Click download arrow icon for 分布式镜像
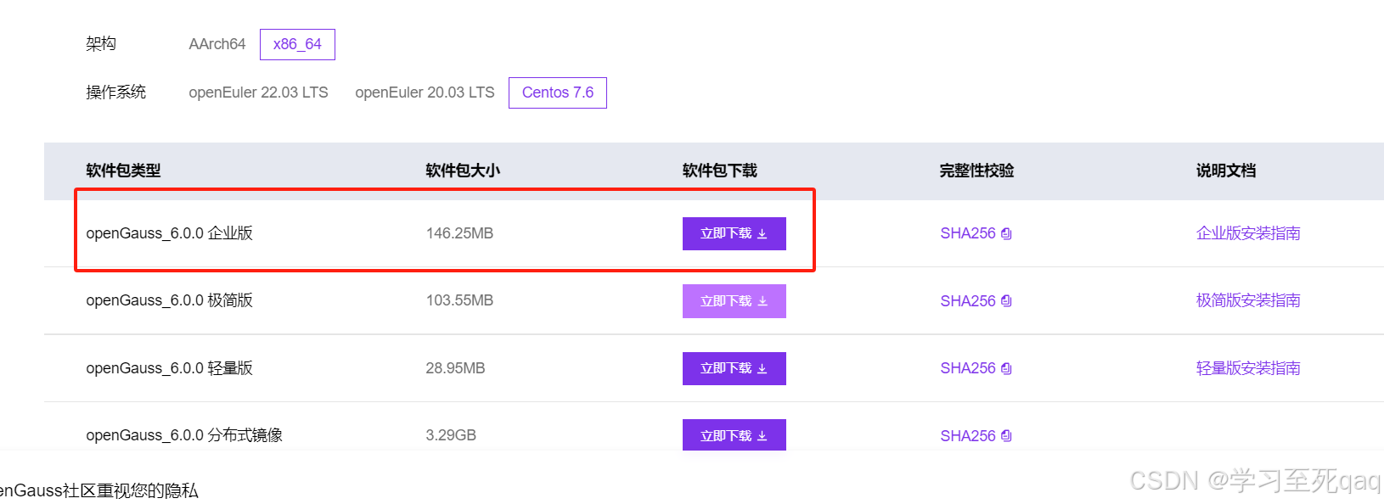Viewport: 1384px width, 504px height. pyautogui.click(x=762, y=436)
